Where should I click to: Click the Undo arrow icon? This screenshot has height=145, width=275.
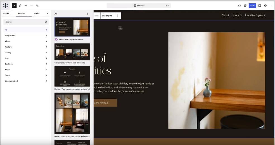[x=26, y=6]
